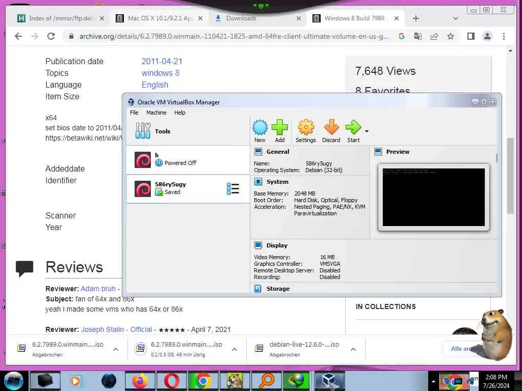This screenshot has width=522, height=391.
Task: Open the Windows Start orb
Action: [14, 381]
